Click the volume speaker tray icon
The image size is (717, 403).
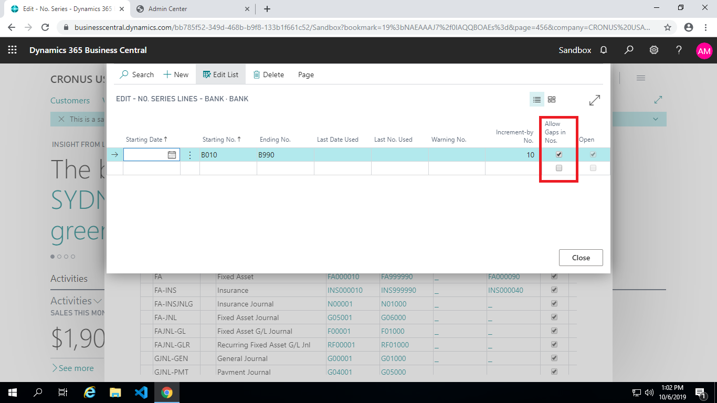pyautogui.click(x=649, y=393)
